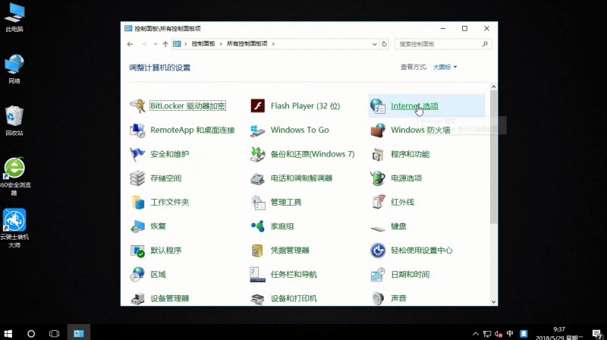Open 凭据管理器 safe icon
This screenshot has width=607, height=340.
point(257,250)
